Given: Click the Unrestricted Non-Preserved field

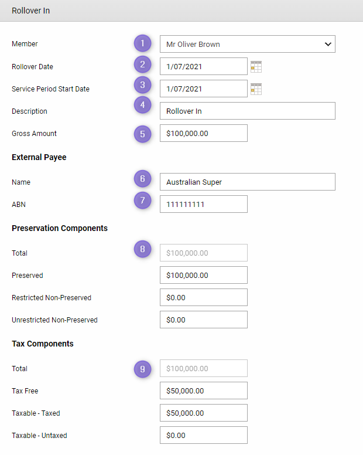Looking at the screenshot, I should click(x=203, y=320).
